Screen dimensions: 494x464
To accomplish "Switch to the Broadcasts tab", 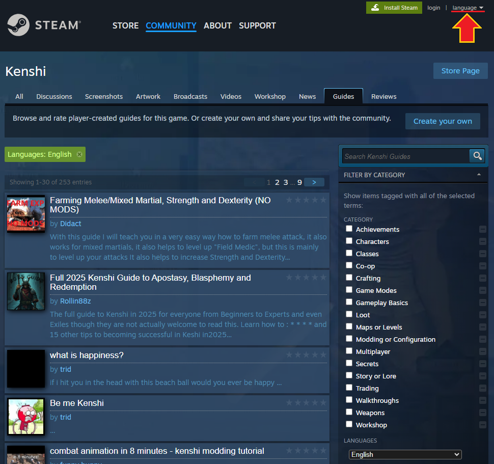I will (190, 96).
